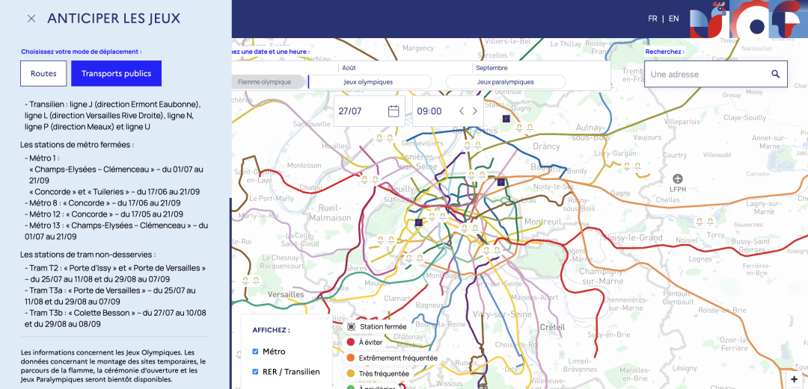The height and width of the screenshot is (389, 808).
Task: Click the Tram T3b Colette Besson line
Action: 115,319
